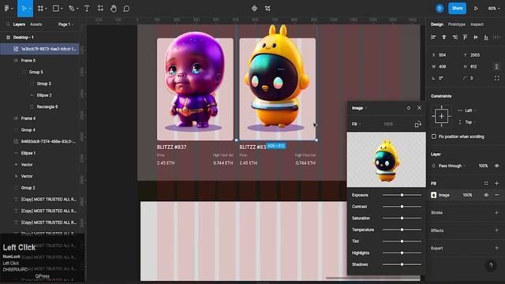Click rotate image icon in Image panel
The image size is (505, 284).
click(417, 124)
